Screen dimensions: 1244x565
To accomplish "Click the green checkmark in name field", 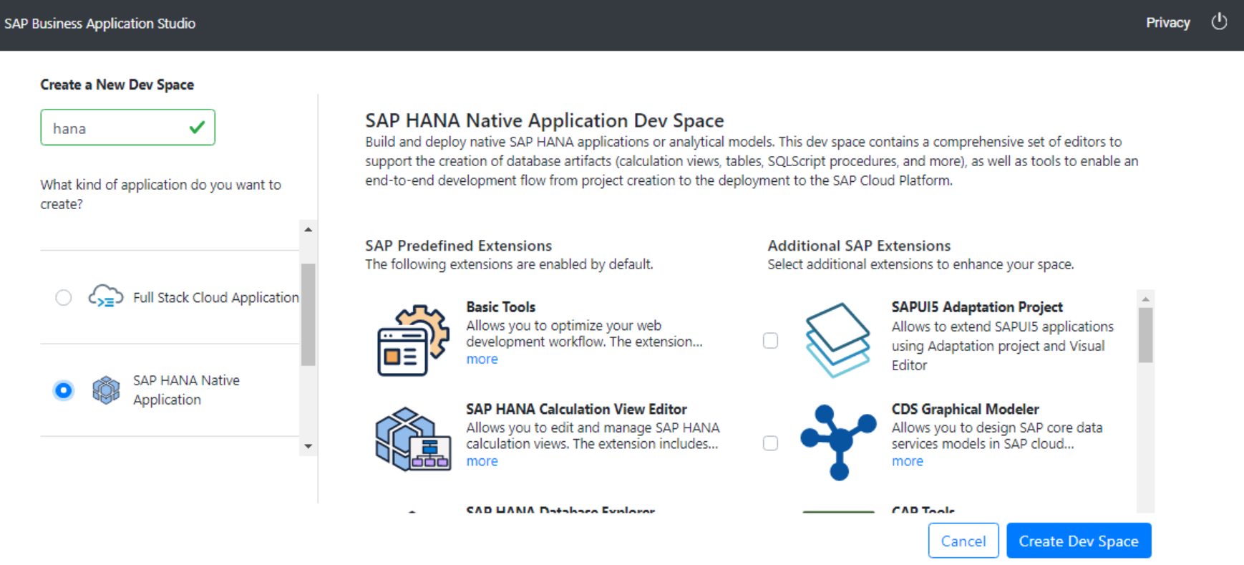I will click(x=197, y=127).
